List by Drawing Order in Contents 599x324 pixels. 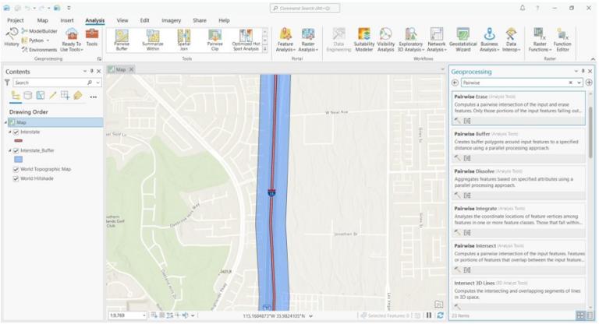point(16,95)
